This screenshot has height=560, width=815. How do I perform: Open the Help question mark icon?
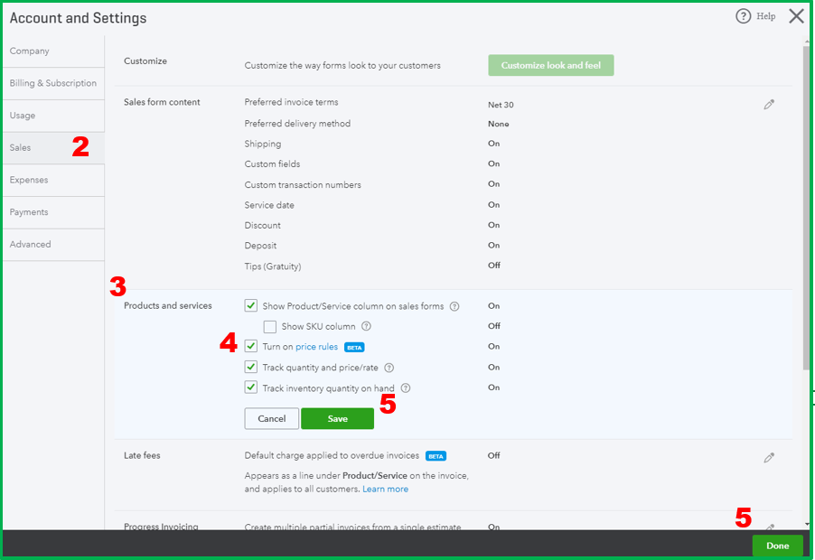coord(744,16)
